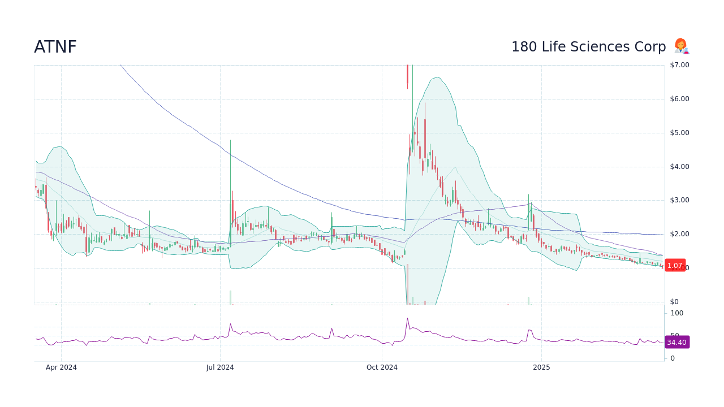Click the $7.00 price axis label

pyautogui.click(x=679, y=65)
